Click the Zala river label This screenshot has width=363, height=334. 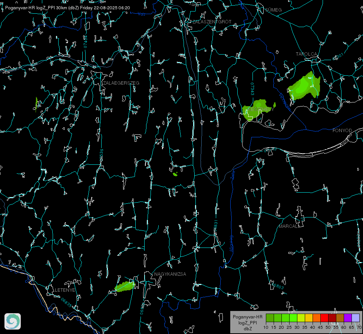(x=232, y=175)
